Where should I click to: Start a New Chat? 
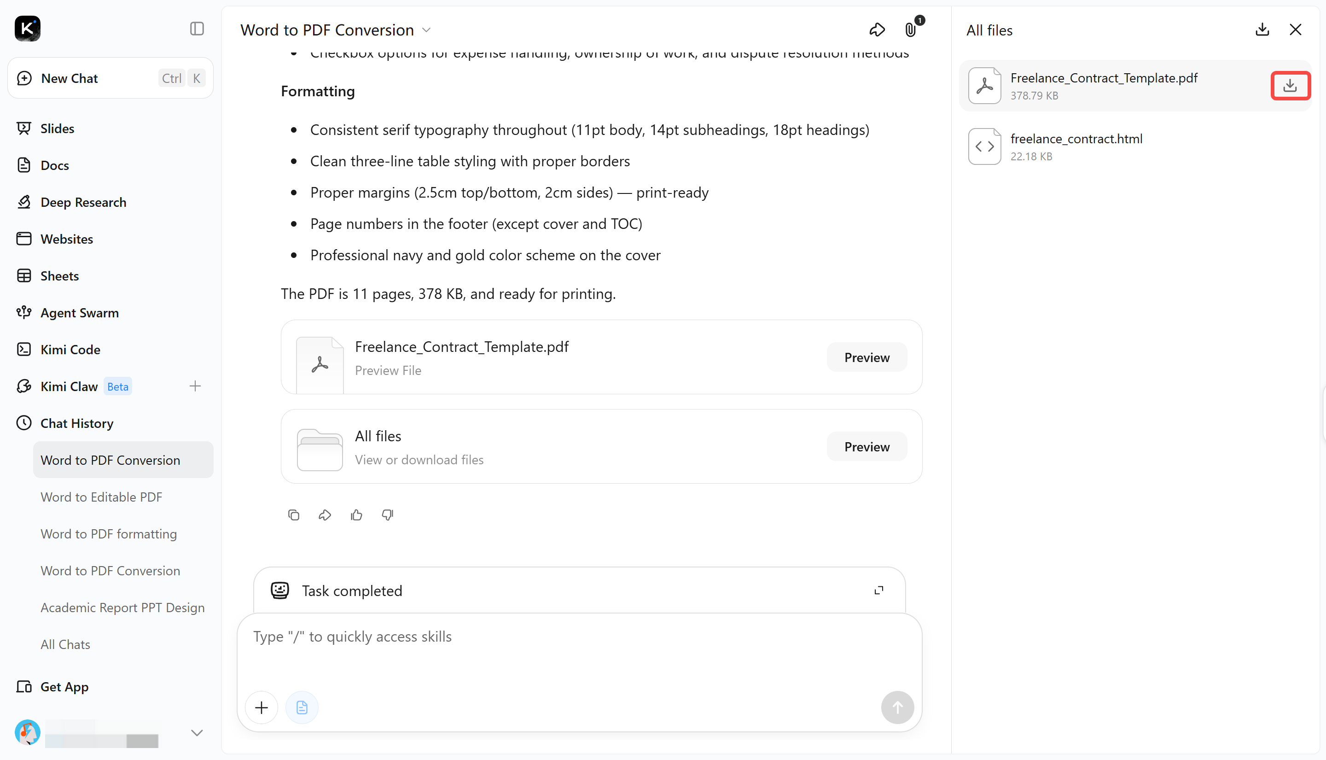(x=110, y=78)
